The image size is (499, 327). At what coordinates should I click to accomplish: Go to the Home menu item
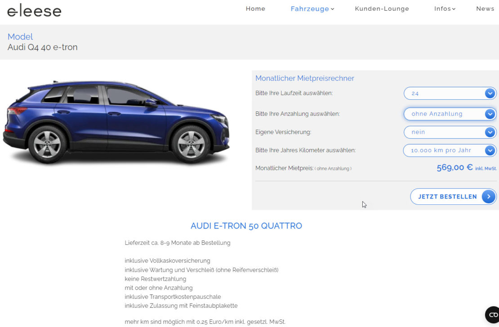255,9
